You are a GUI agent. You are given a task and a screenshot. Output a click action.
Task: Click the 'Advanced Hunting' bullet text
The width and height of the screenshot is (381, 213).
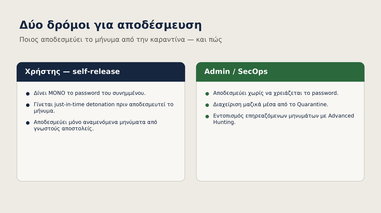tap(284, 119)
